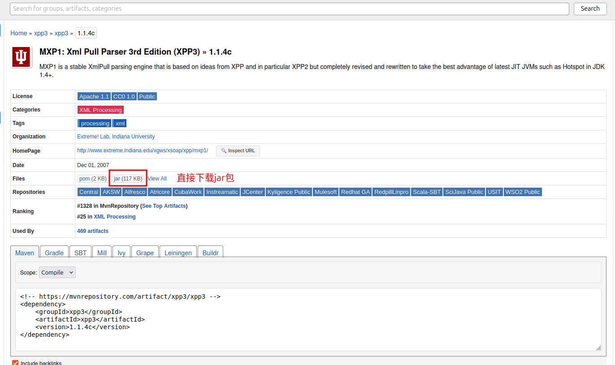Go to Home in breadcrumb

(x=19, y=33)
